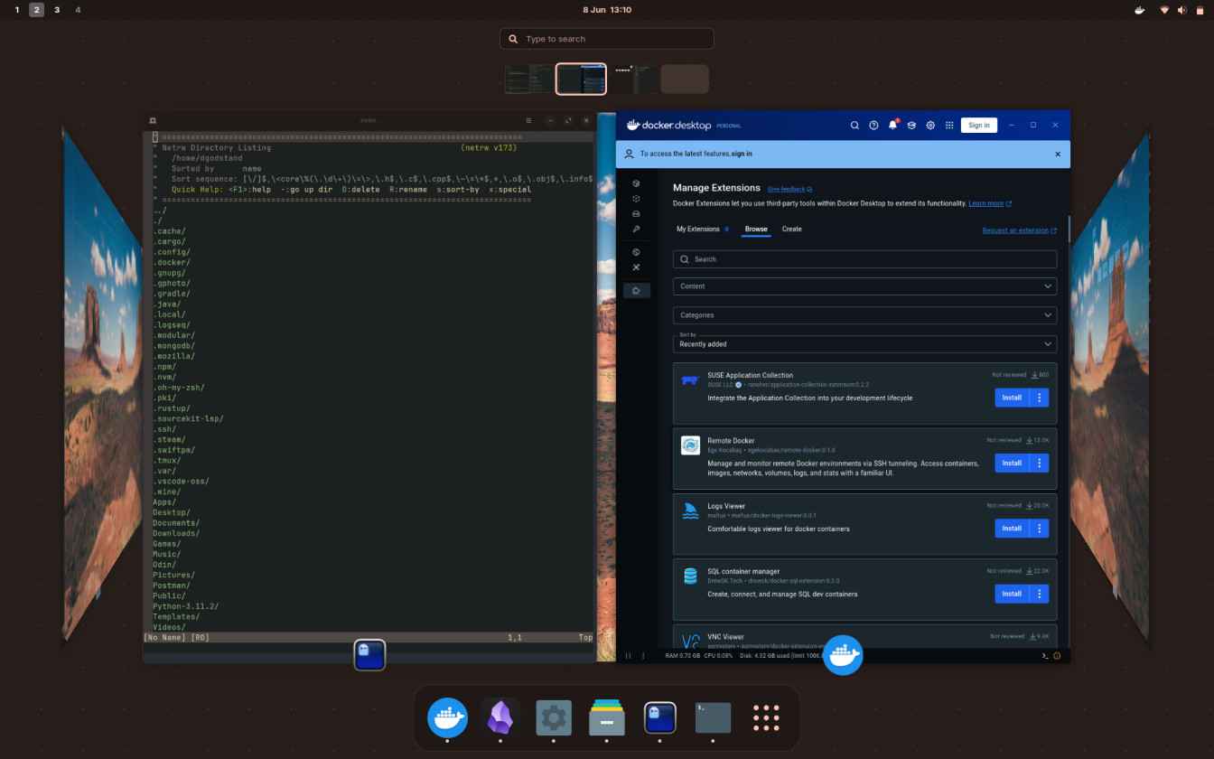Viewport: 1214px width, 759px height.
Task: Open the apps grid icon beside Sign in
Action: 949,126
